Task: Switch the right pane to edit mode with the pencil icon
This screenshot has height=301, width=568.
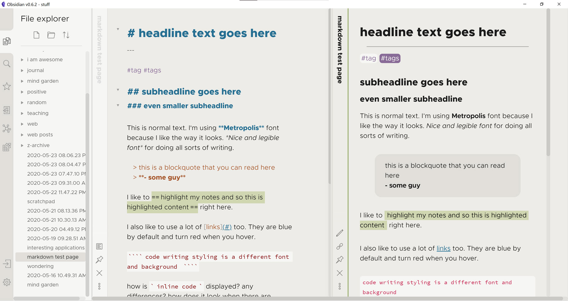Action: 340,233
